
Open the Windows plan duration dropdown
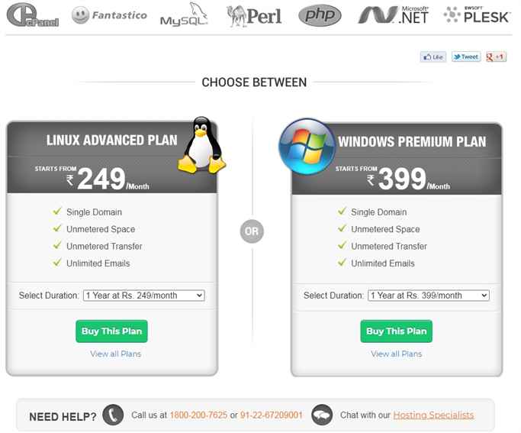click(x=429, y=296)
